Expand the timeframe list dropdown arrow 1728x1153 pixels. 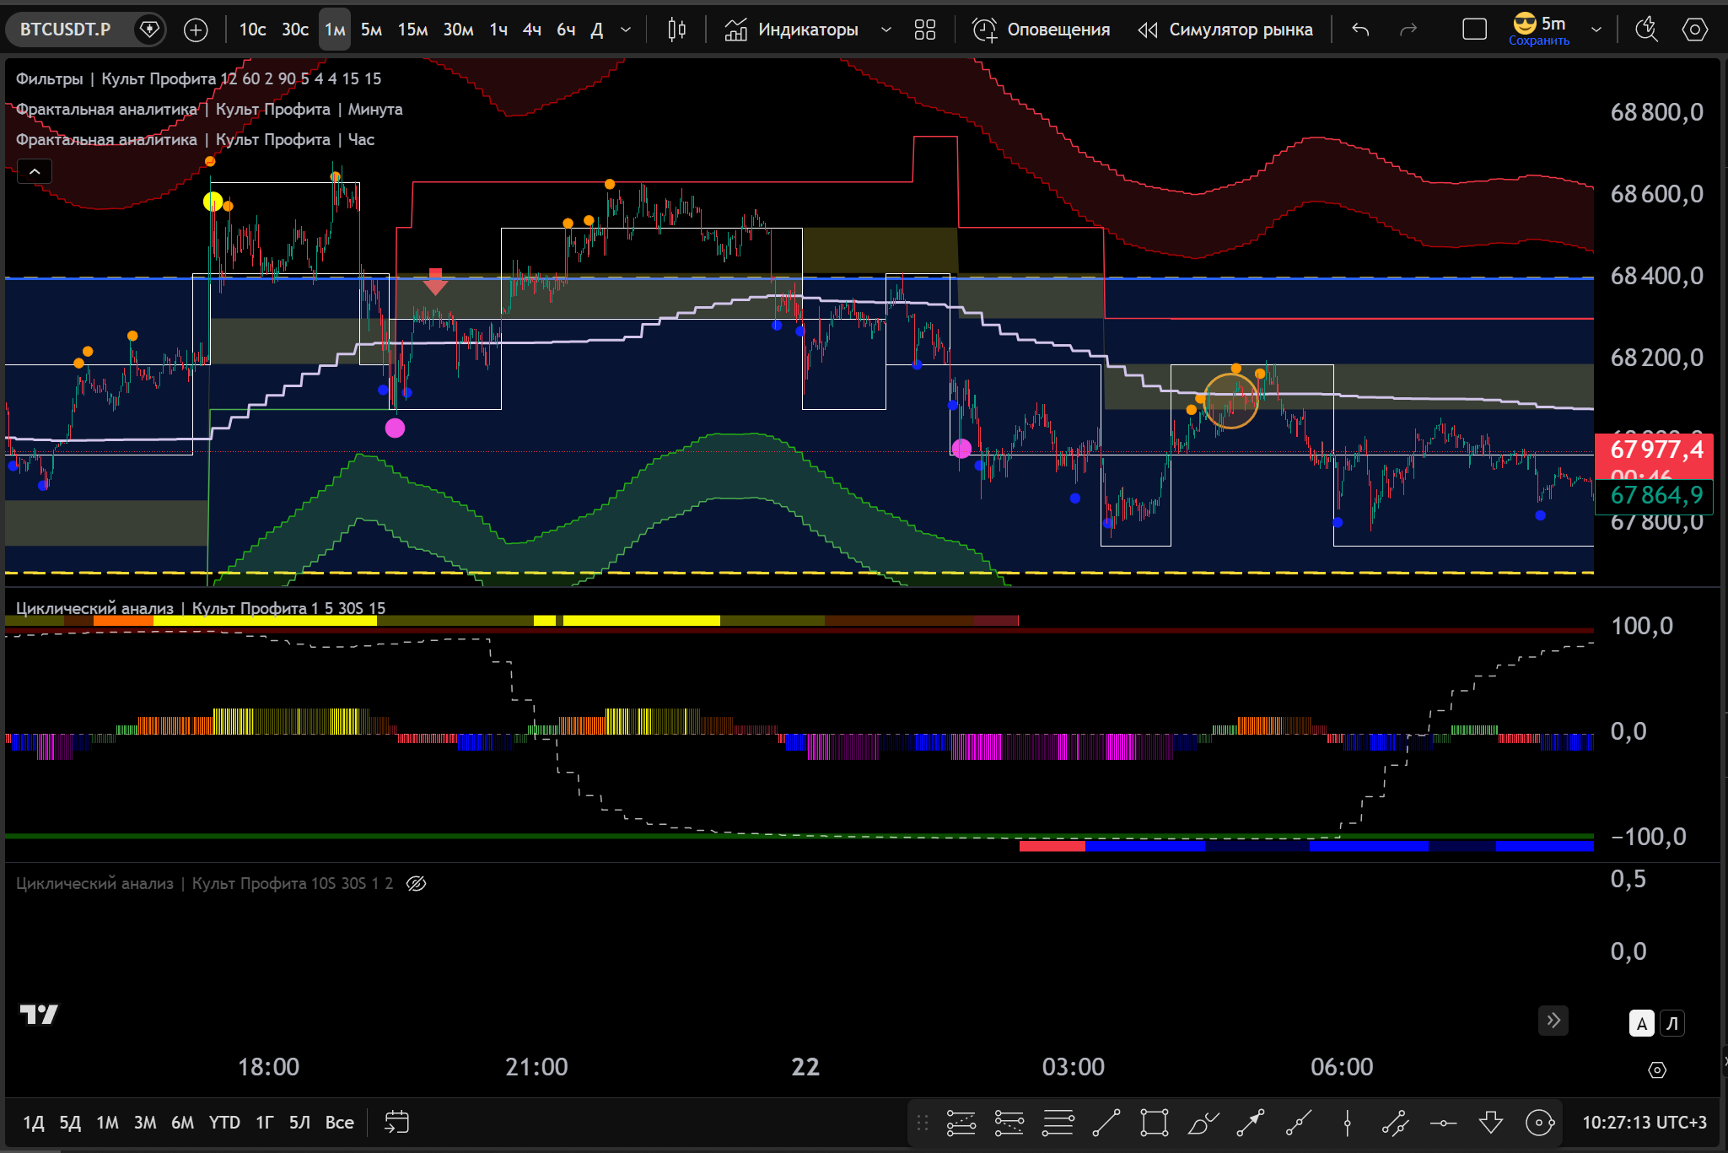coord(626,30)
